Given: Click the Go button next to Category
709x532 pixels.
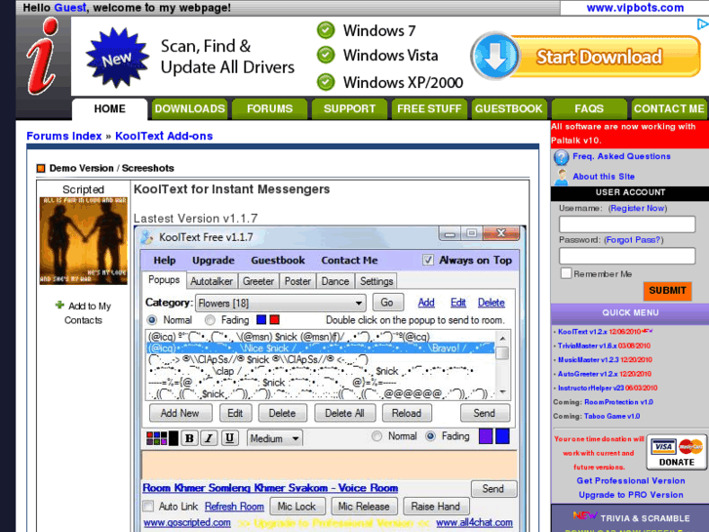Looking at the screenshot, I should pyautogui.click(x=387, y=303).
